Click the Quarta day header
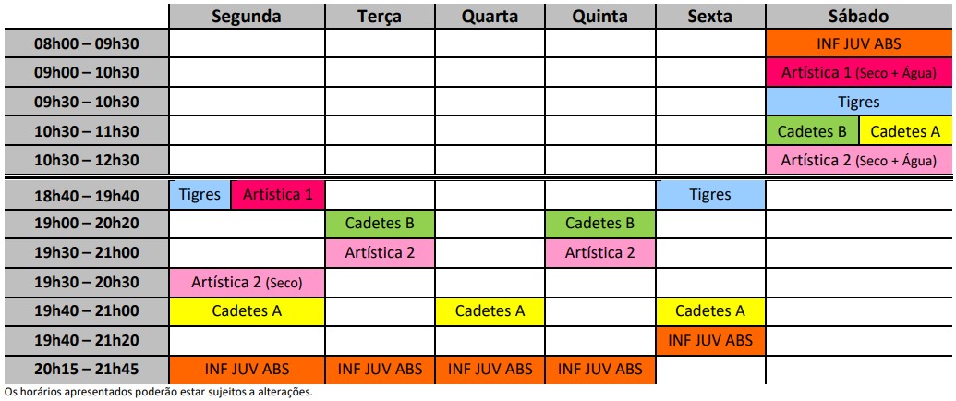 490,16
